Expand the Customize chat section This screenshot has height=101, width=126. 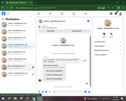[108, 42]
